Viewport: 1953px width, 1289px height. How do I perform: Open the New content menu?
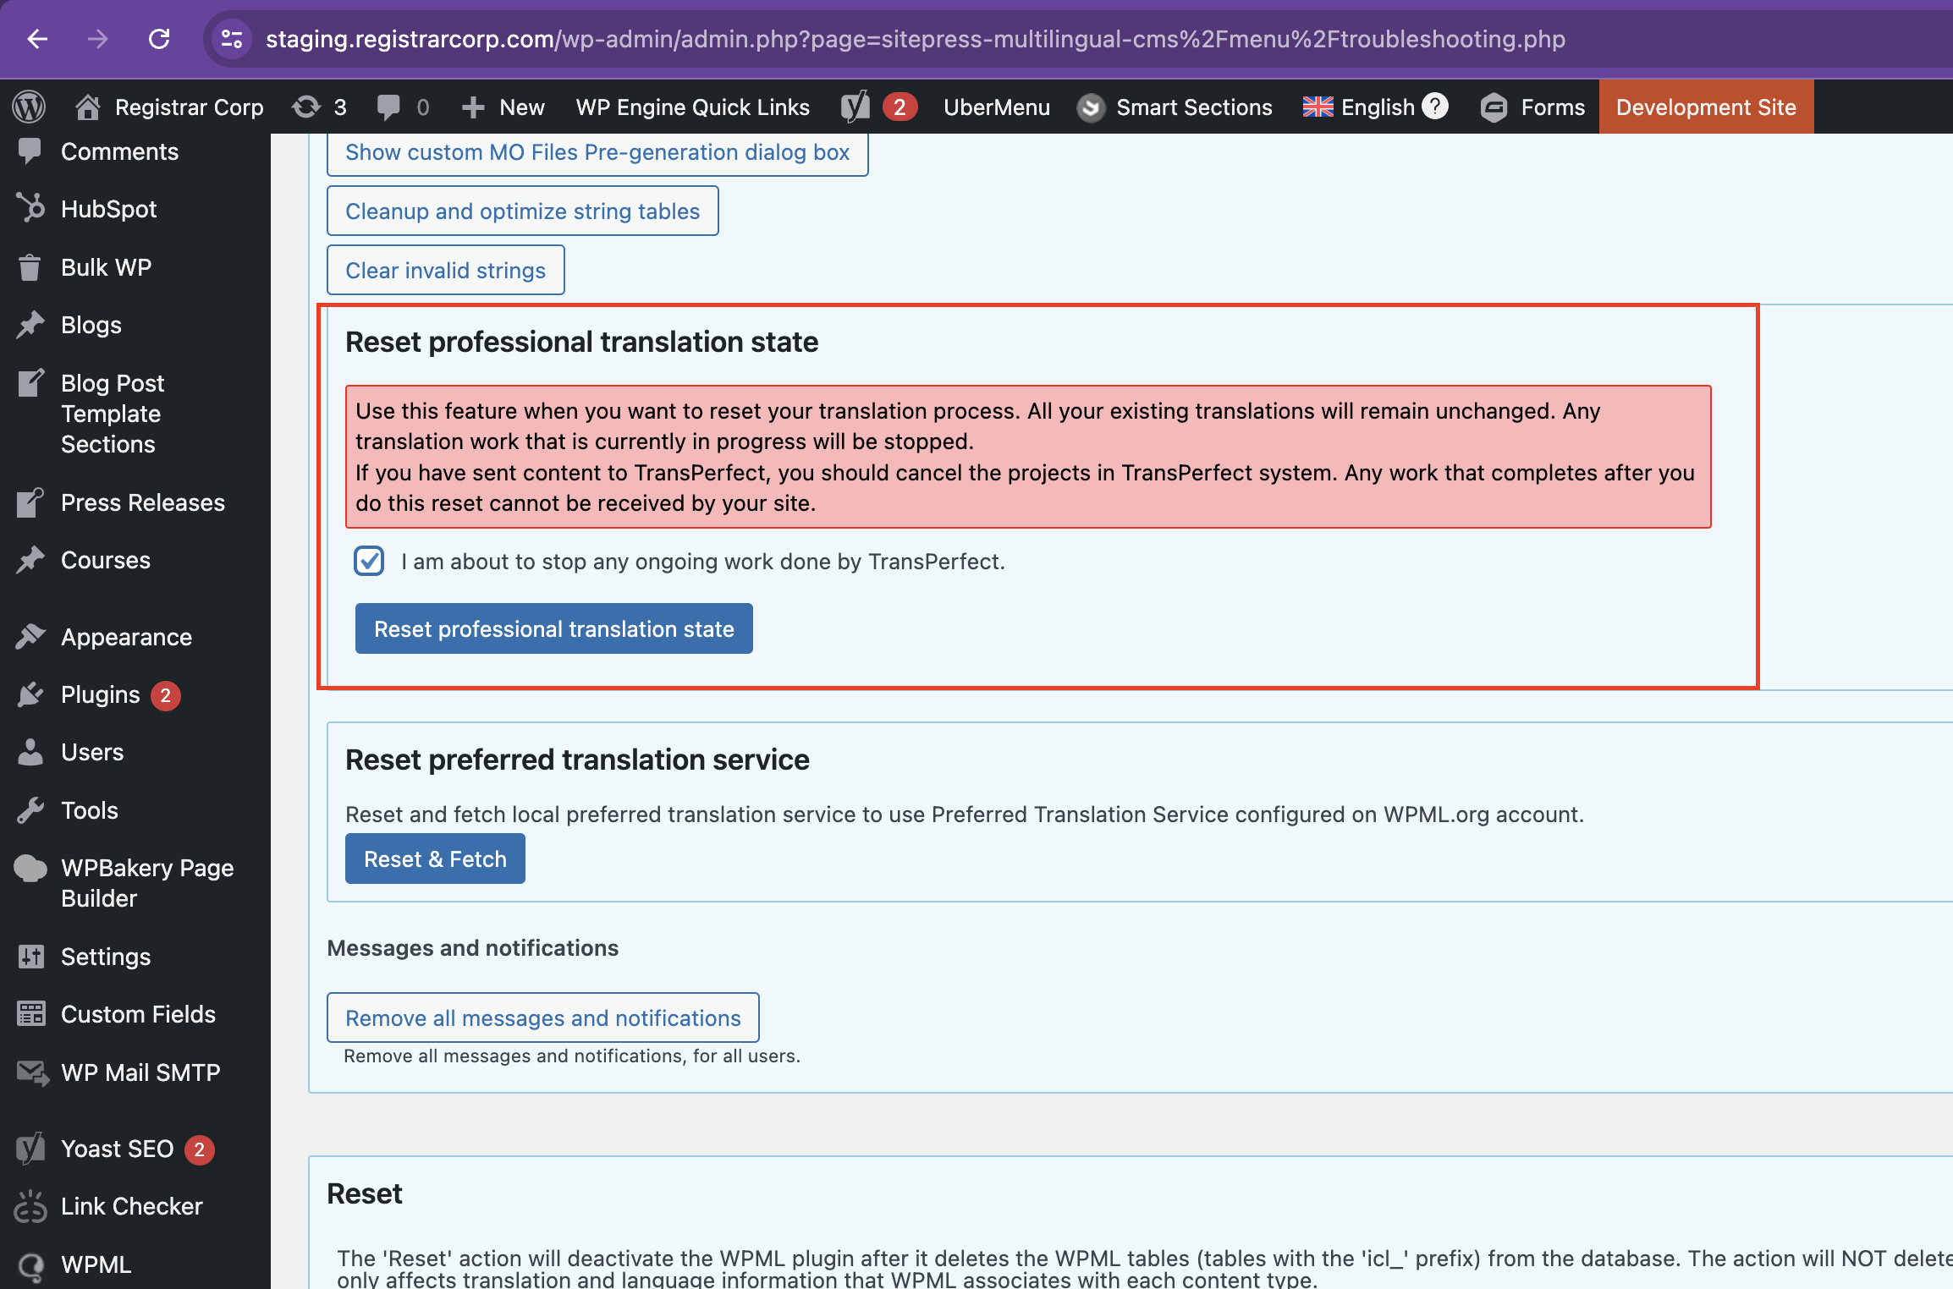coord(503,107)
